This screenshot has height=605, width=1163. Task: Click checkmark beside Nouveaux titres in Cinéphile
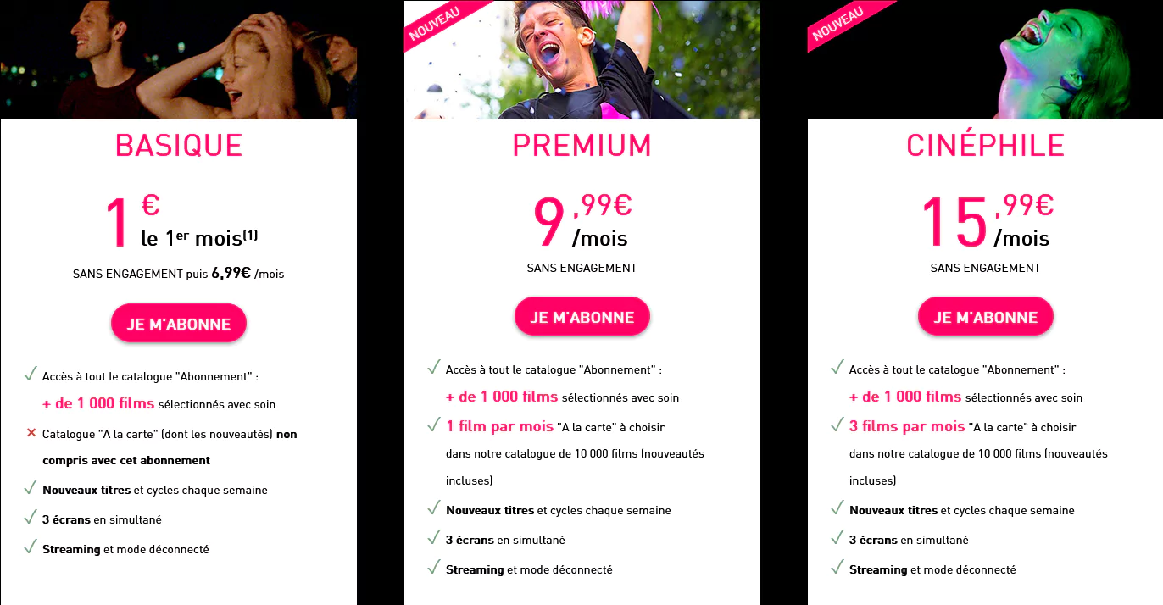[x=837, y=508]
